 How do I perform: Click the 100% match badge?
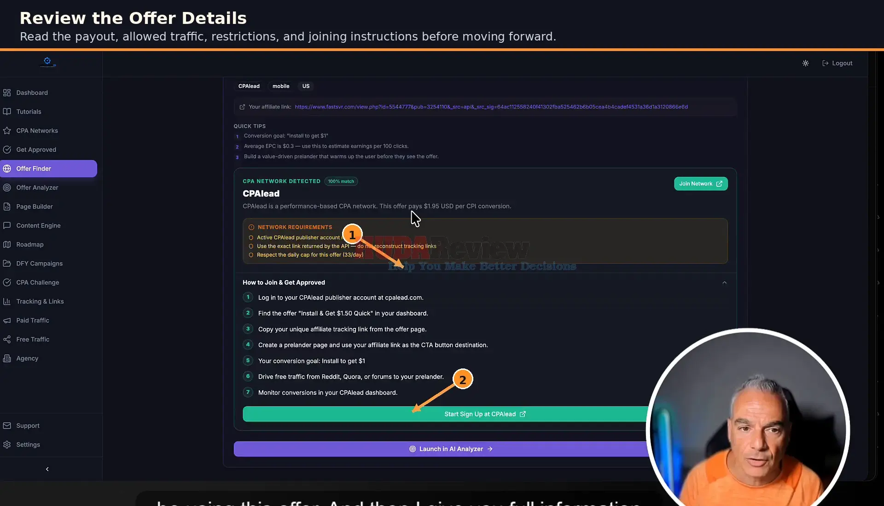[x=341, y=181]
